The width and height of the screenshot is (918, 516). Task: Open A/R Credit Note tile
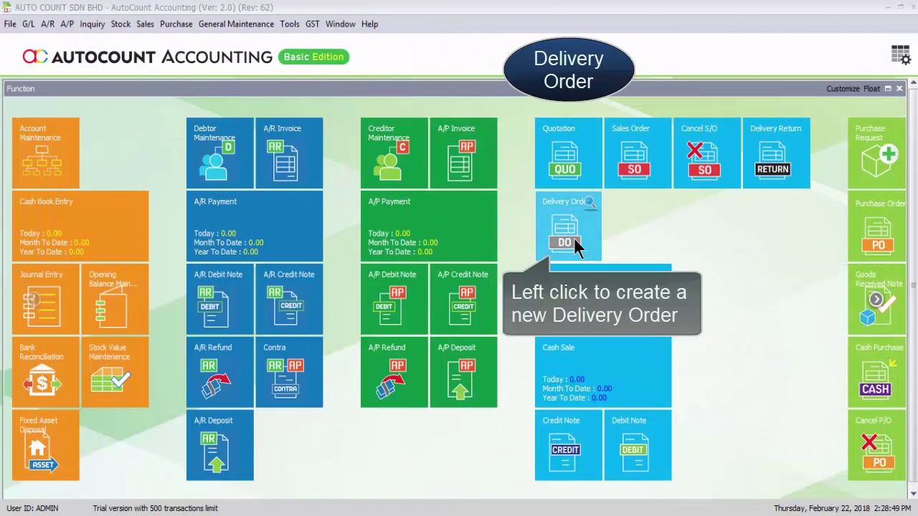(289, 299)
